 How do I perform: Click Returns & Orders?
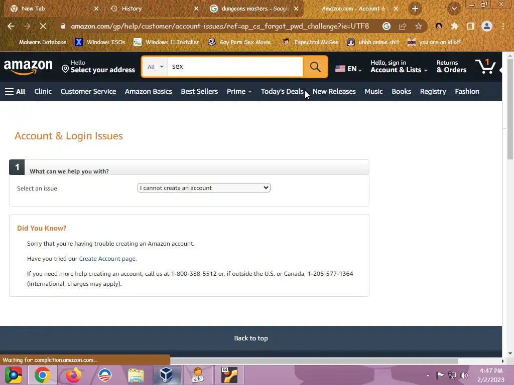[451, 67]
